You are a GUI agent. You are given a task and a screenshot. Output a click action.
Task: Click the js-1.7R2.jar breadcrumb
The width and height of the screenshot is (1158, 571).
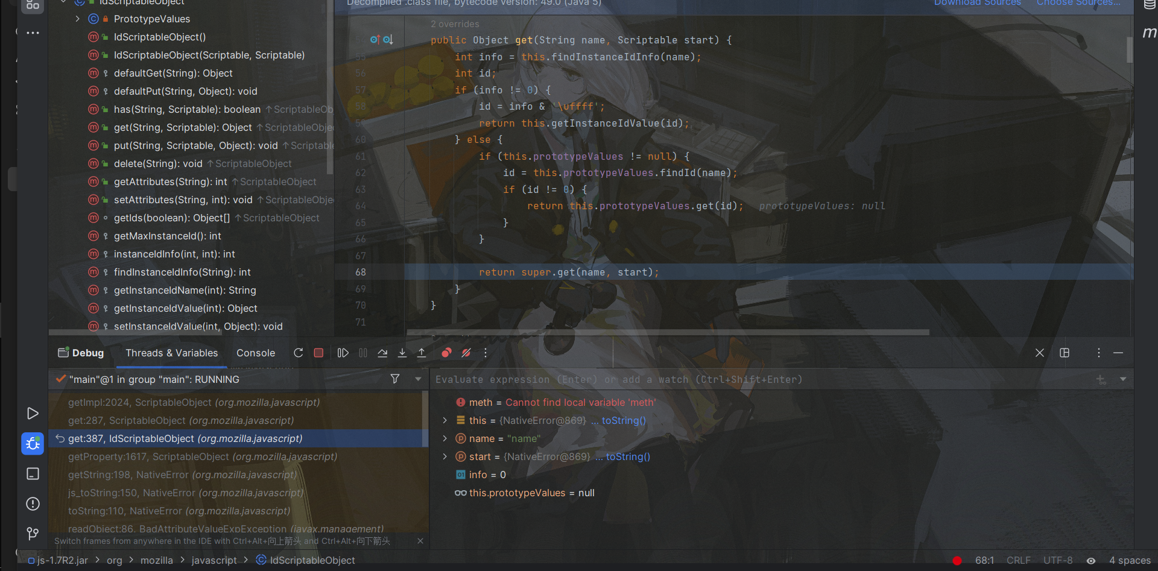pyautogui.click(x=58, y=560)
